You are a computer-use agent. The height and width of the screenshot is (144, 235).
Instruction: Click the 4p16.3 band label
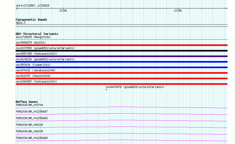click(x=21, y=23)
